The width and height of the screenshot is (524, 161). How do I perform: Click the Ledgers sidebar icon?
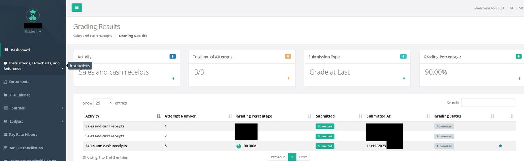[x=5, y=121]
